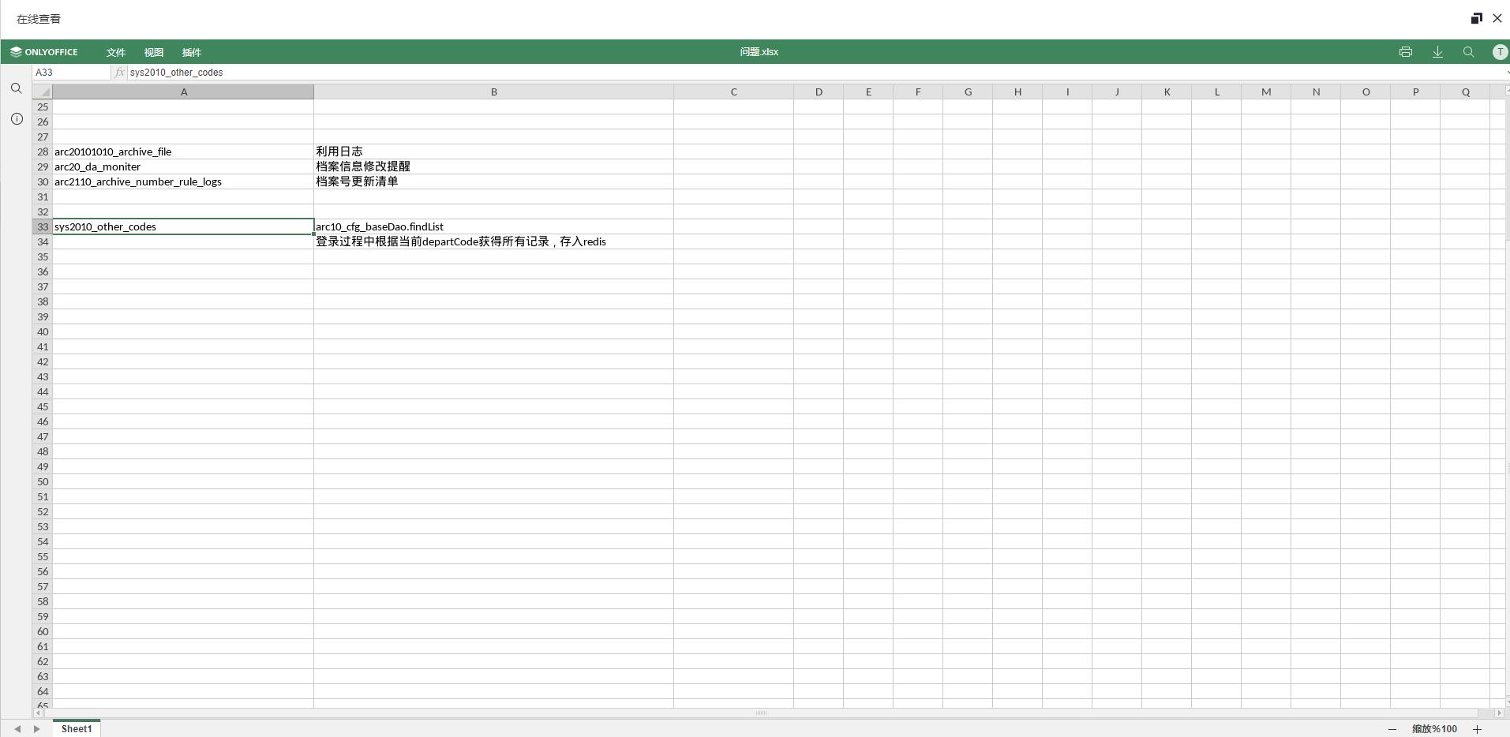1510x737 pixels.
Task: Click the cell name box A33
Action: pos(71,72)
